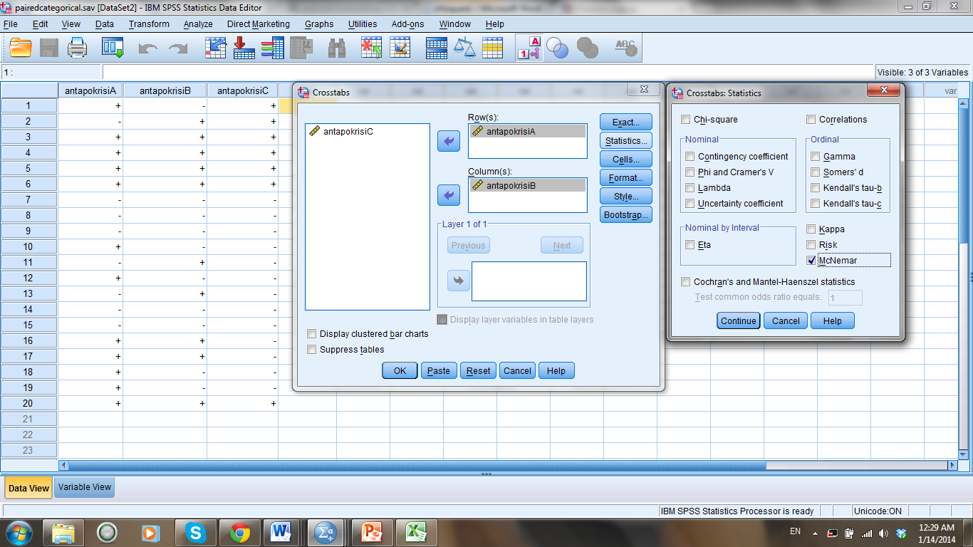Click the Variables info icon

tap(272, 48)
